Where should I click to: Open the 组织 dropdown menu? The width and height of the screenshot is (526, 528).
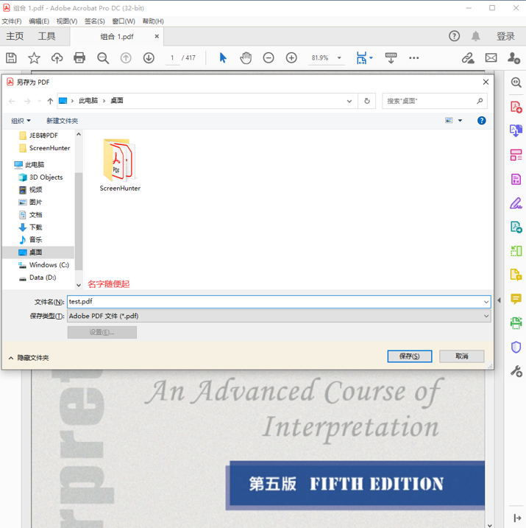tap(21, 121)
